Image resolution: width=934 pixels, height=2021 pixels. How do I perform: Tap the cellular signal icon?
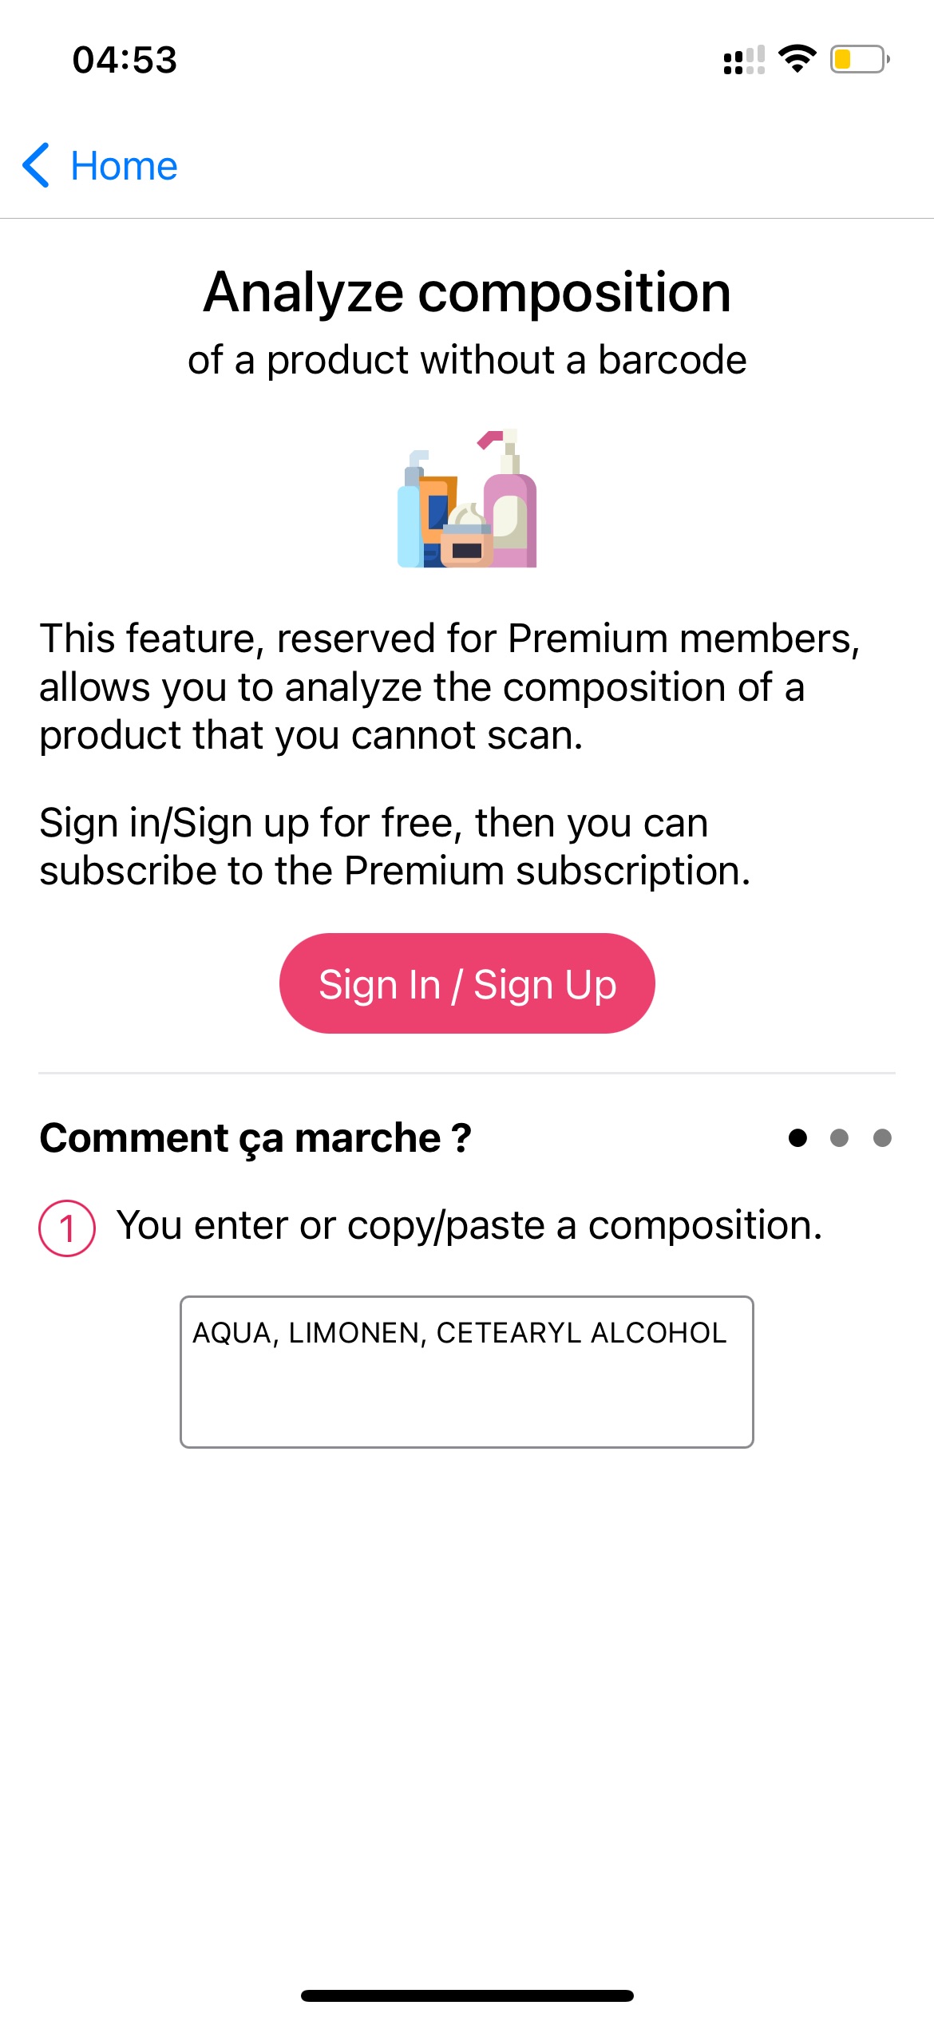point(743,60)
